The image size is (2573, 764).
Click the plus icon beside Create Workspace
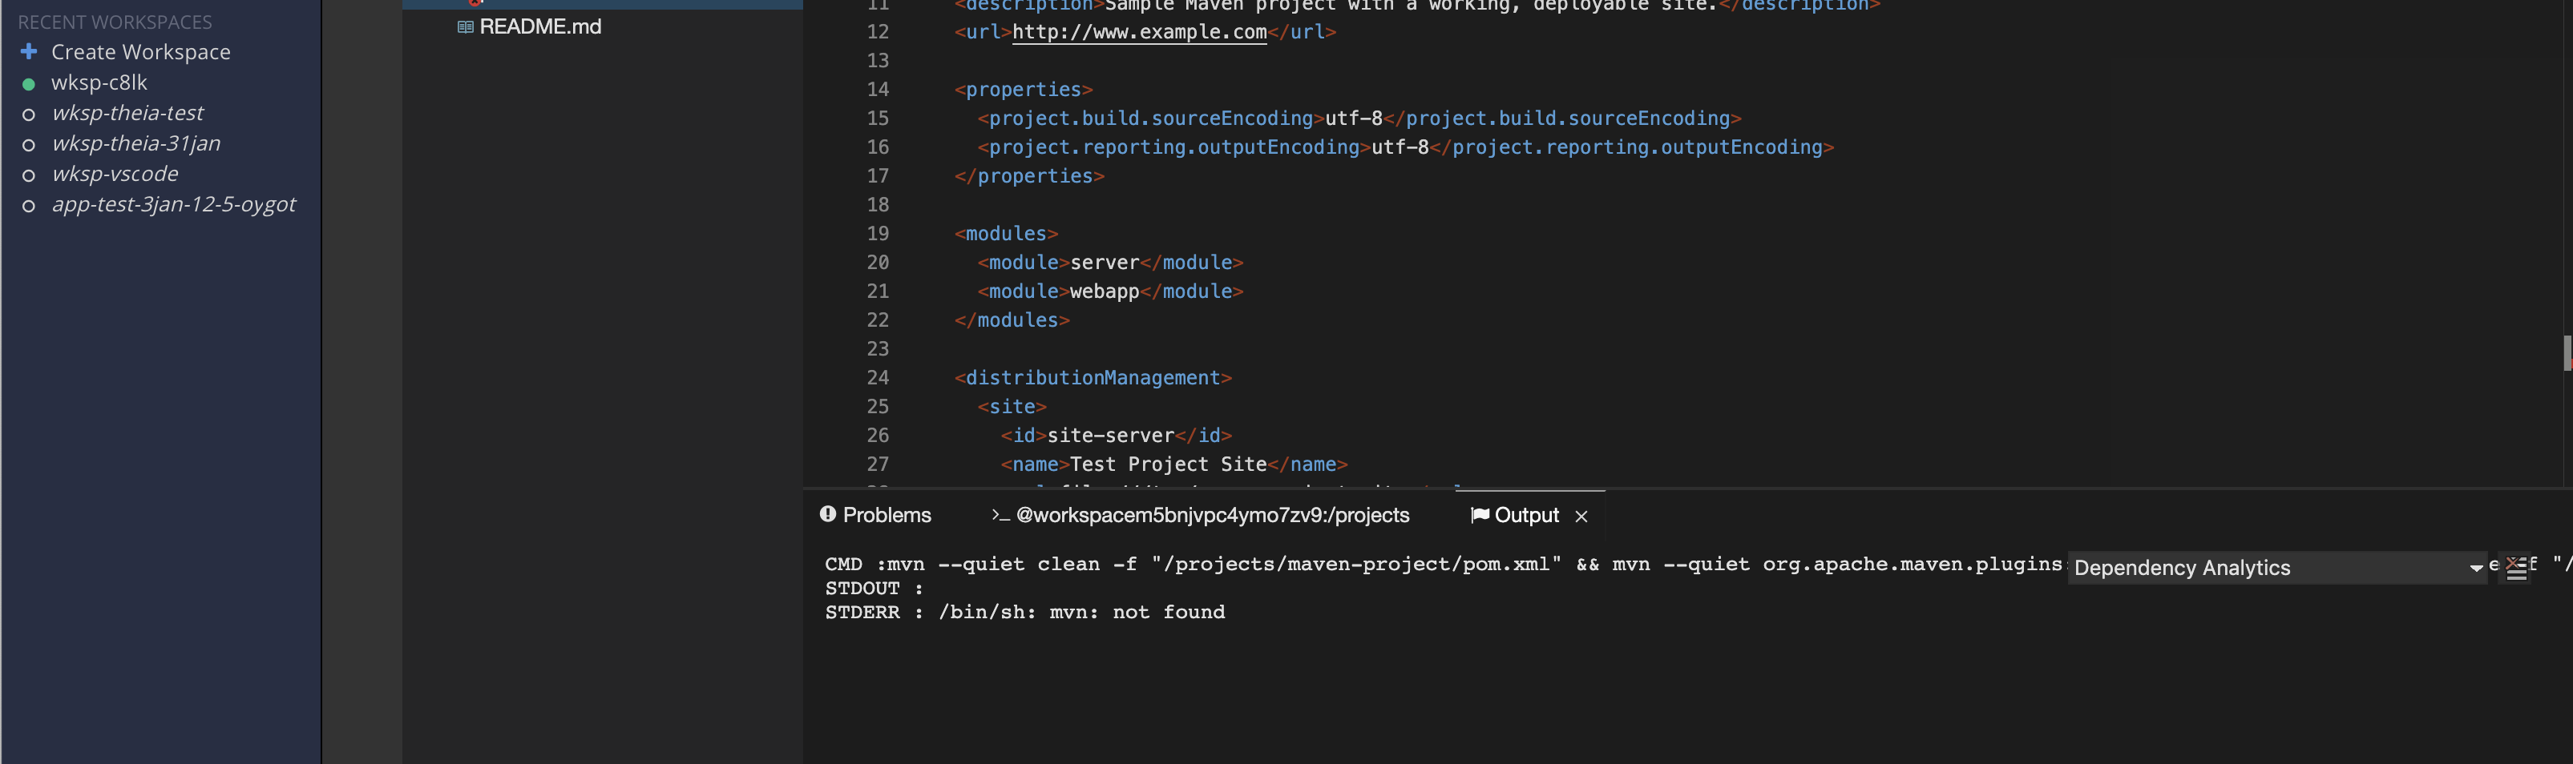[x=29, y=51]
